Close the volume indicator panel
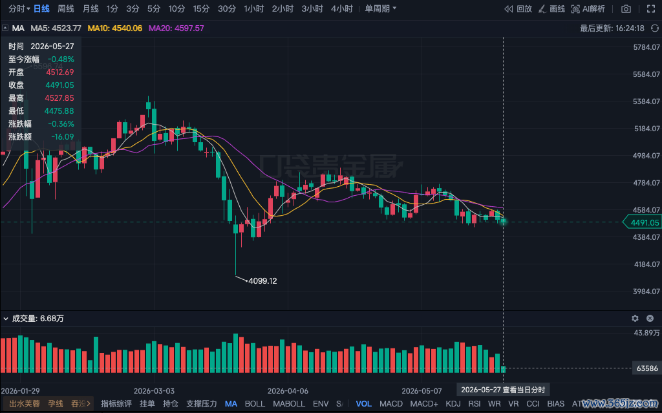662x413 pixels. click(650, 319)
